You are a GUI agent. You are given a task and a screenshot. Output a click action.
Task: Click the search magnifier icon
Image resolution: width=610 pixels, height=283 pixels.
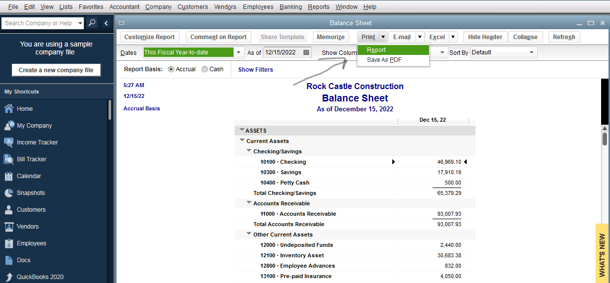click(92, 23)
